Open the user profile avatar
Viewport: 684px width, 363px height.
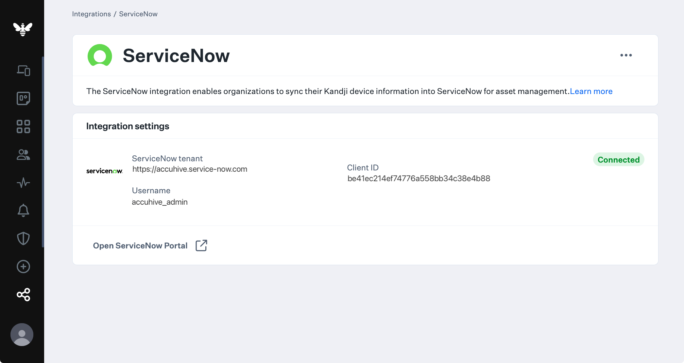(x=22, y=335)
